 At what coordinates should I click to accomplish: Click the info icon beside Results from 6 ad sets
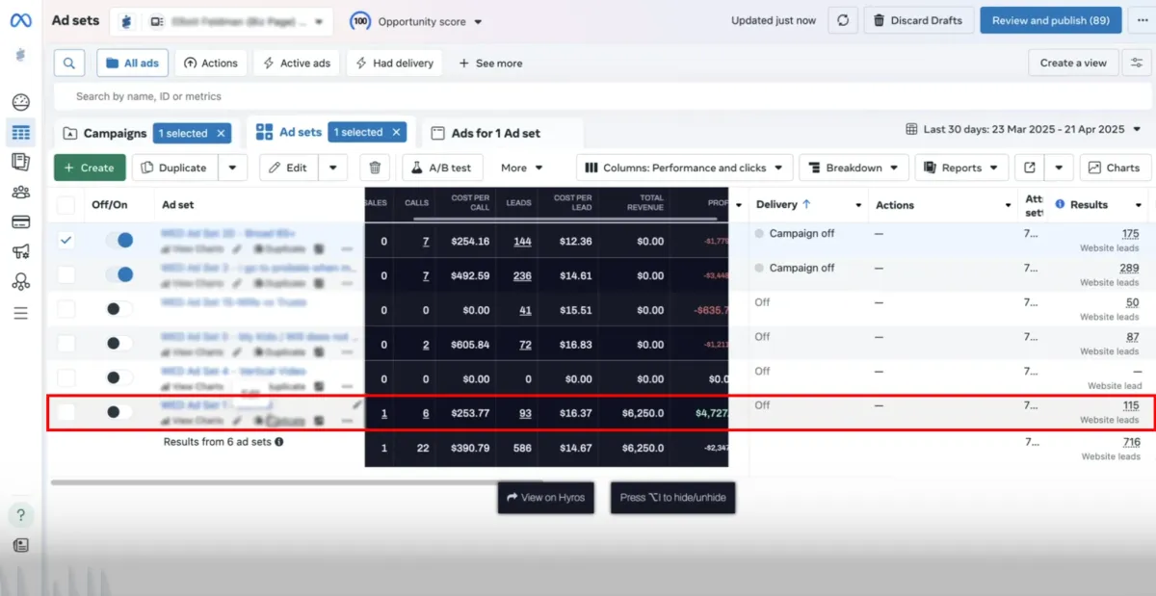(279, 442)
